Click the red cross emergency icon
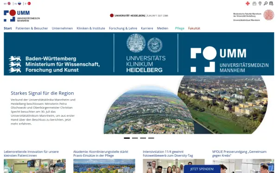 pyautogui.click(x=248, y=4)
